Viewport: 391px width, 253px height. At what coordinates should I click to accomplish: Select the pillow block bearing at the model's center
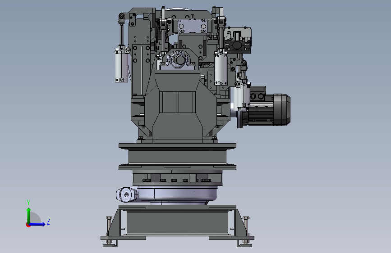178,60
